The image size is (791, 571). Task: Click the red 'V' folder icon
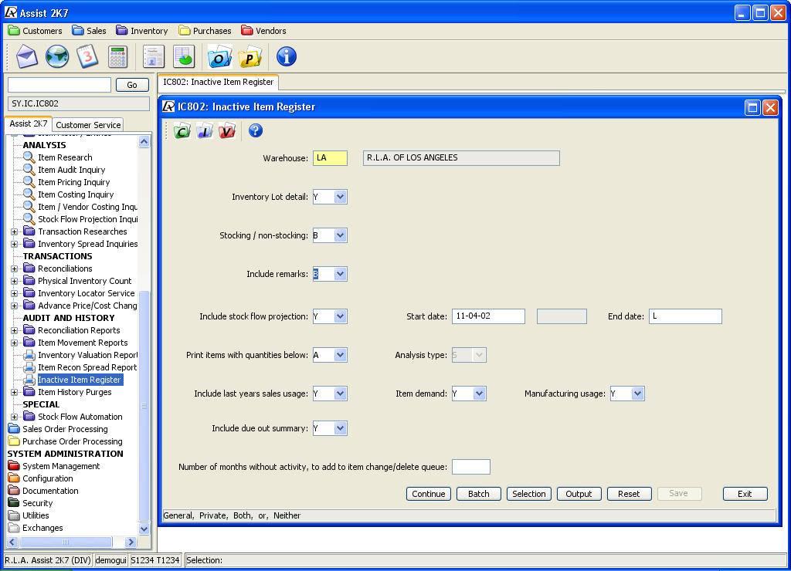point(226,131)
